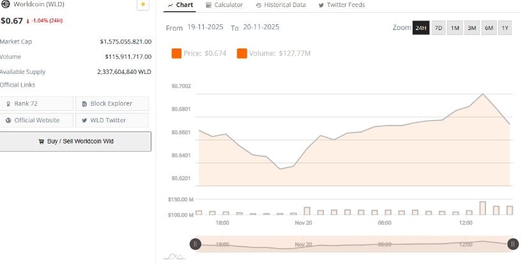Set zoom to 1M
The width and height of the screenshot is (527, 264).
pos(455,29)
